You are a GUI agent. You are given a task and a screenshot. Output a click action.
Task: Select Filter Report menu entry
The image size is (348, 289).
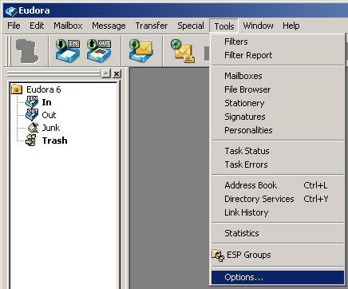click(278, 55)
